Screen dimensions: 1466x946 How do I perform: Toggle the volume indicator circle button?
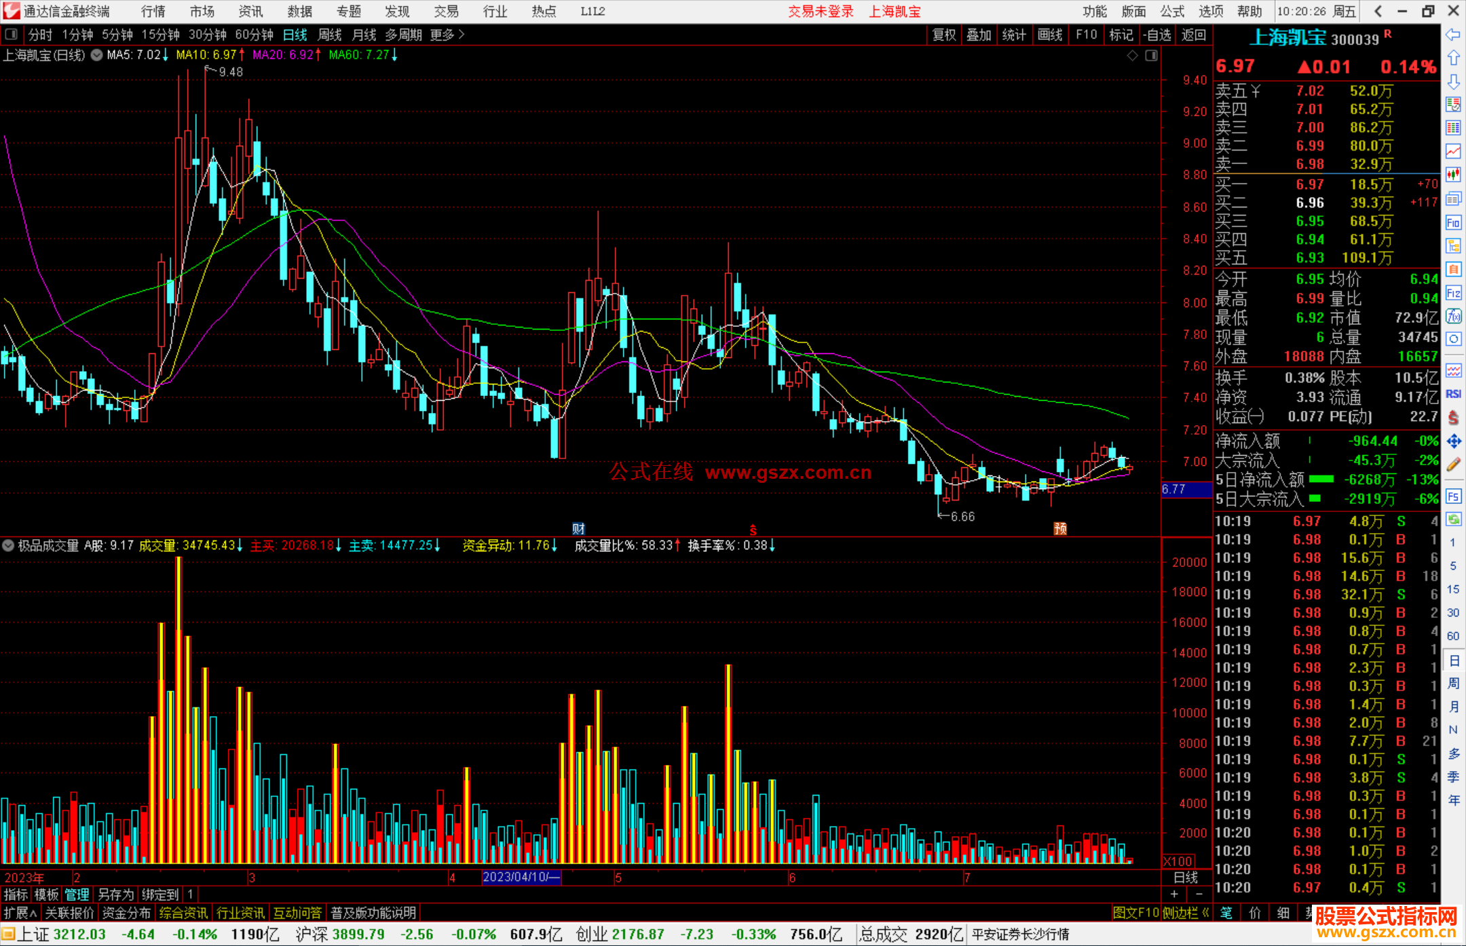[8, 545]
